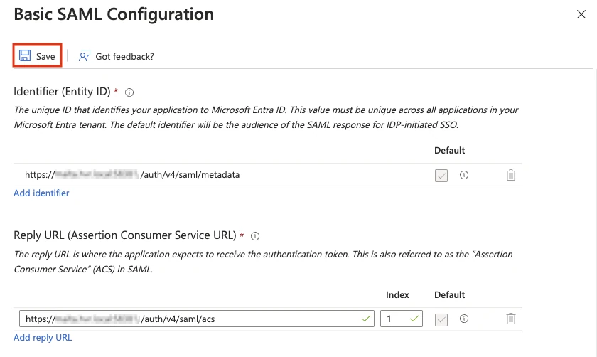Screen dimensions: 597x357
Task: Open info tooltip beside Identifier (Entity ID)
Action: tap(130, 92)
